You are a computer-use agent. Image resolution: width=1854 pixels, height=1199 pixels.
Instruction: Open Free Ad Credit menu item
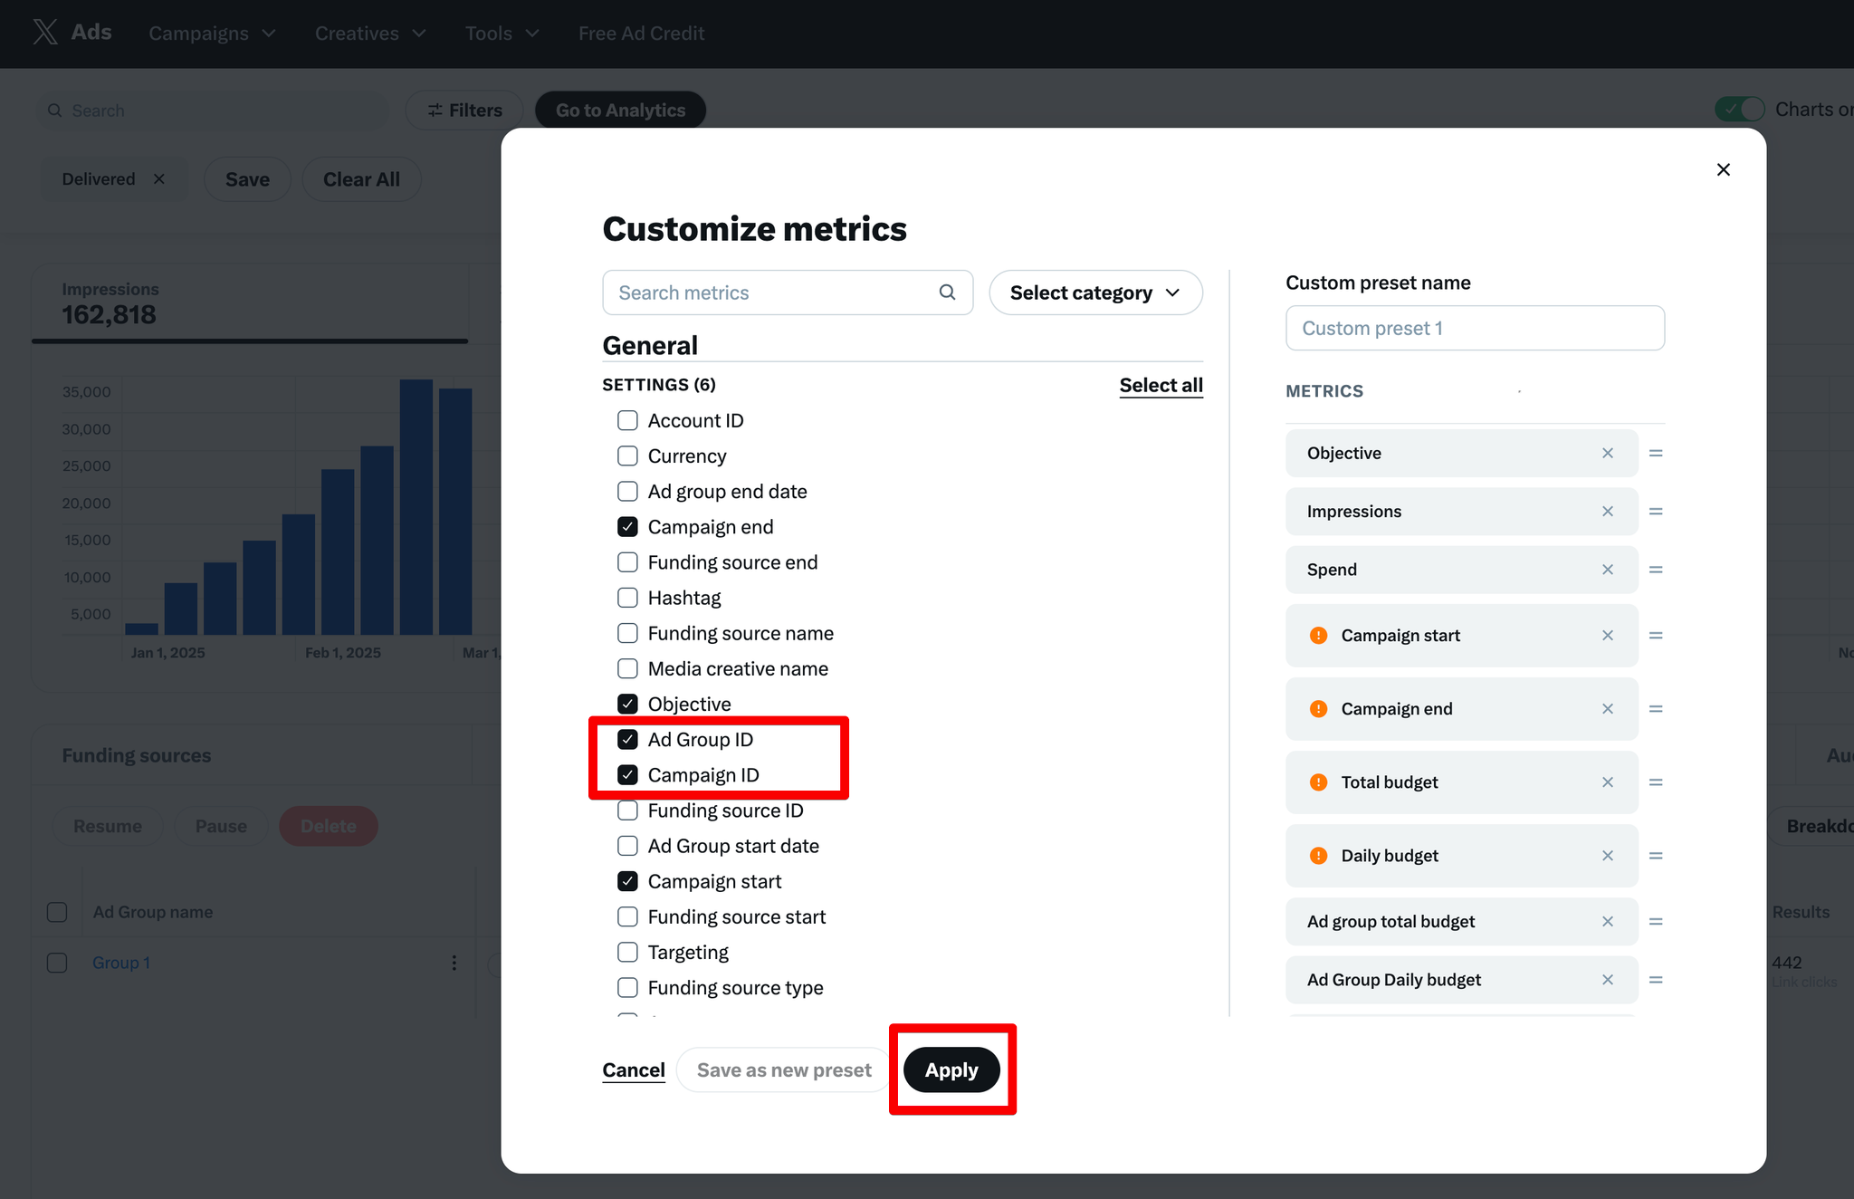coord(641,34)
